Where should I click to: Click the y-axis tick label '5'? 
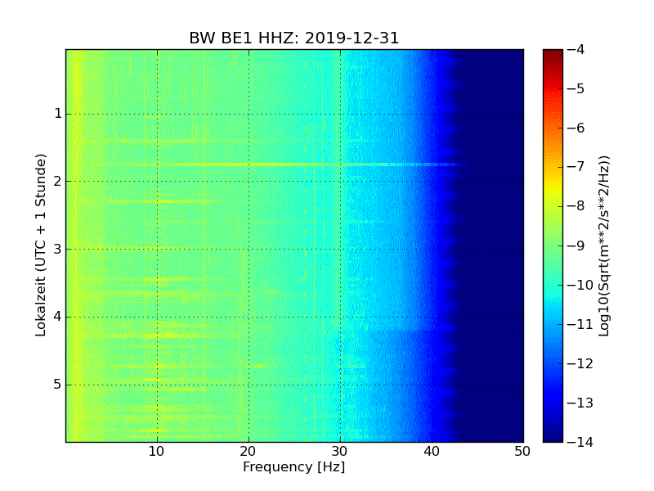(58, 385)
